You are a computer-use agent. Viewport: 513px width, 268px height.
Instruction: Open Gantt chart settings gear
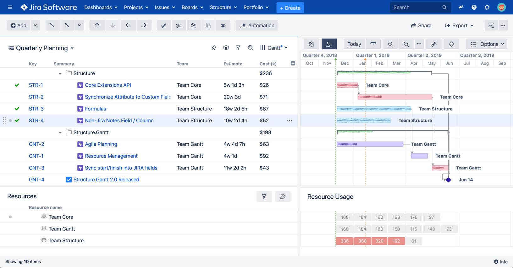(312, 44)
